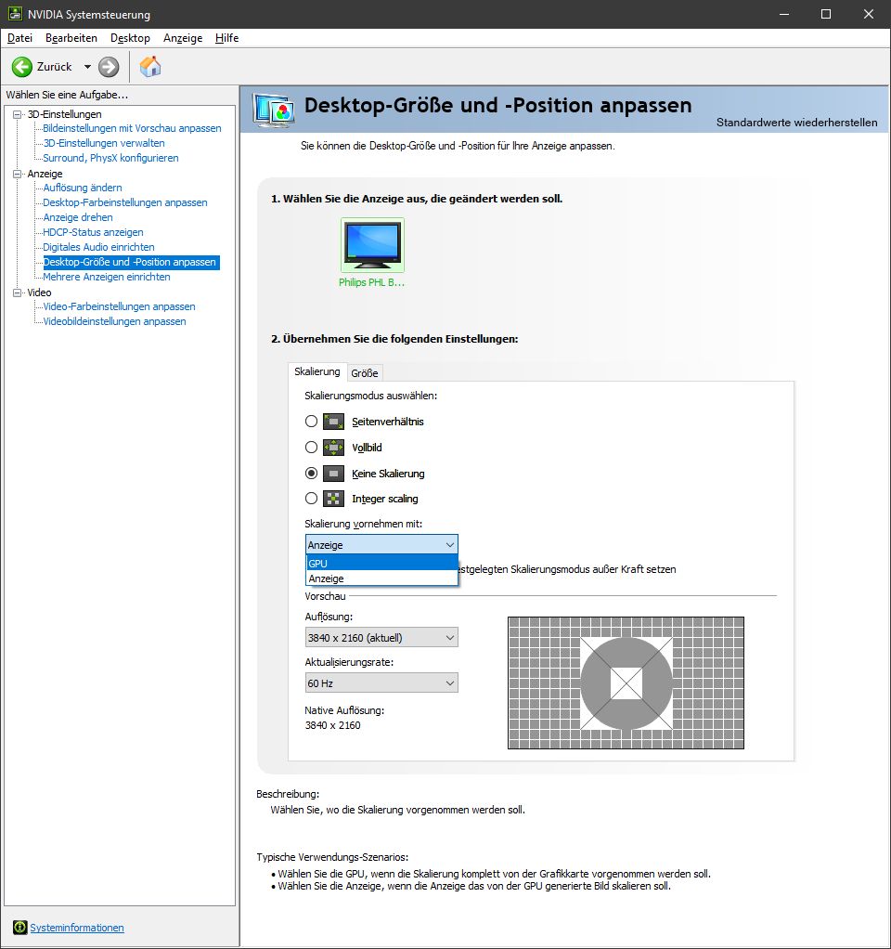Click the Keine Skalierung mode icon
This screenshot has width=891, height=949.
pyautogui.click(x=333, y=474)
